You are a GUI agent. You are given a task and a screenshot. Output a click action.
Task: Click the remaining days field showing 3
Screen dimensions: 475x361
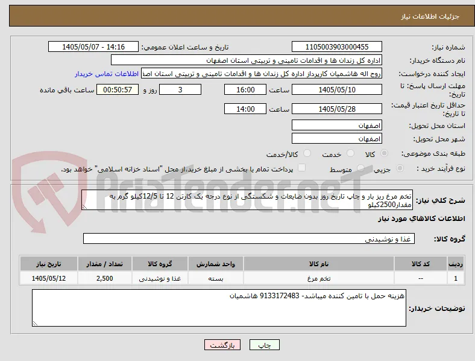[x=180, y=89]
